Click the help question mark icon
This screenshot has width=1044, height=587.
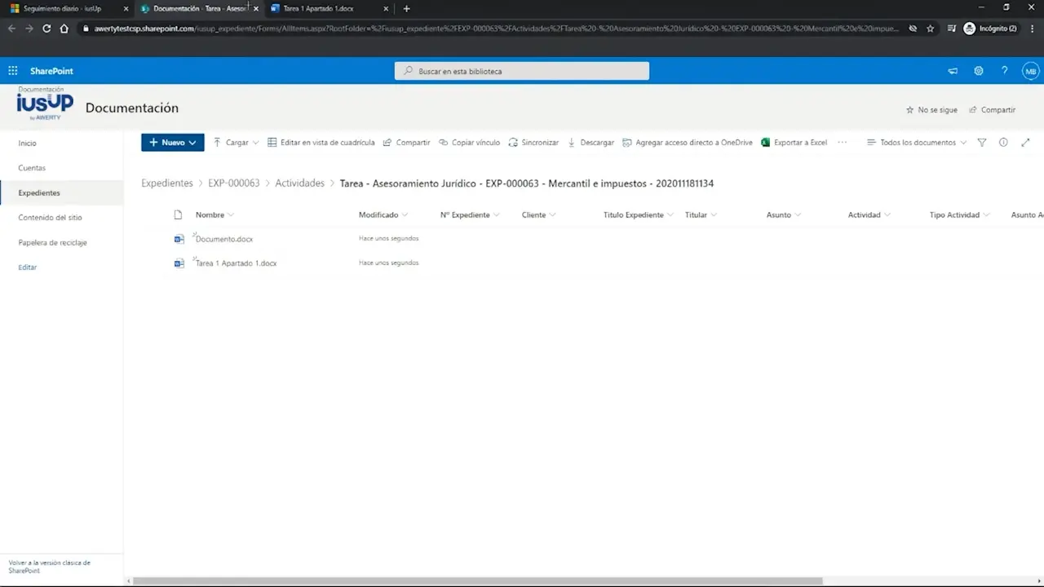[x=1004, y=71]
